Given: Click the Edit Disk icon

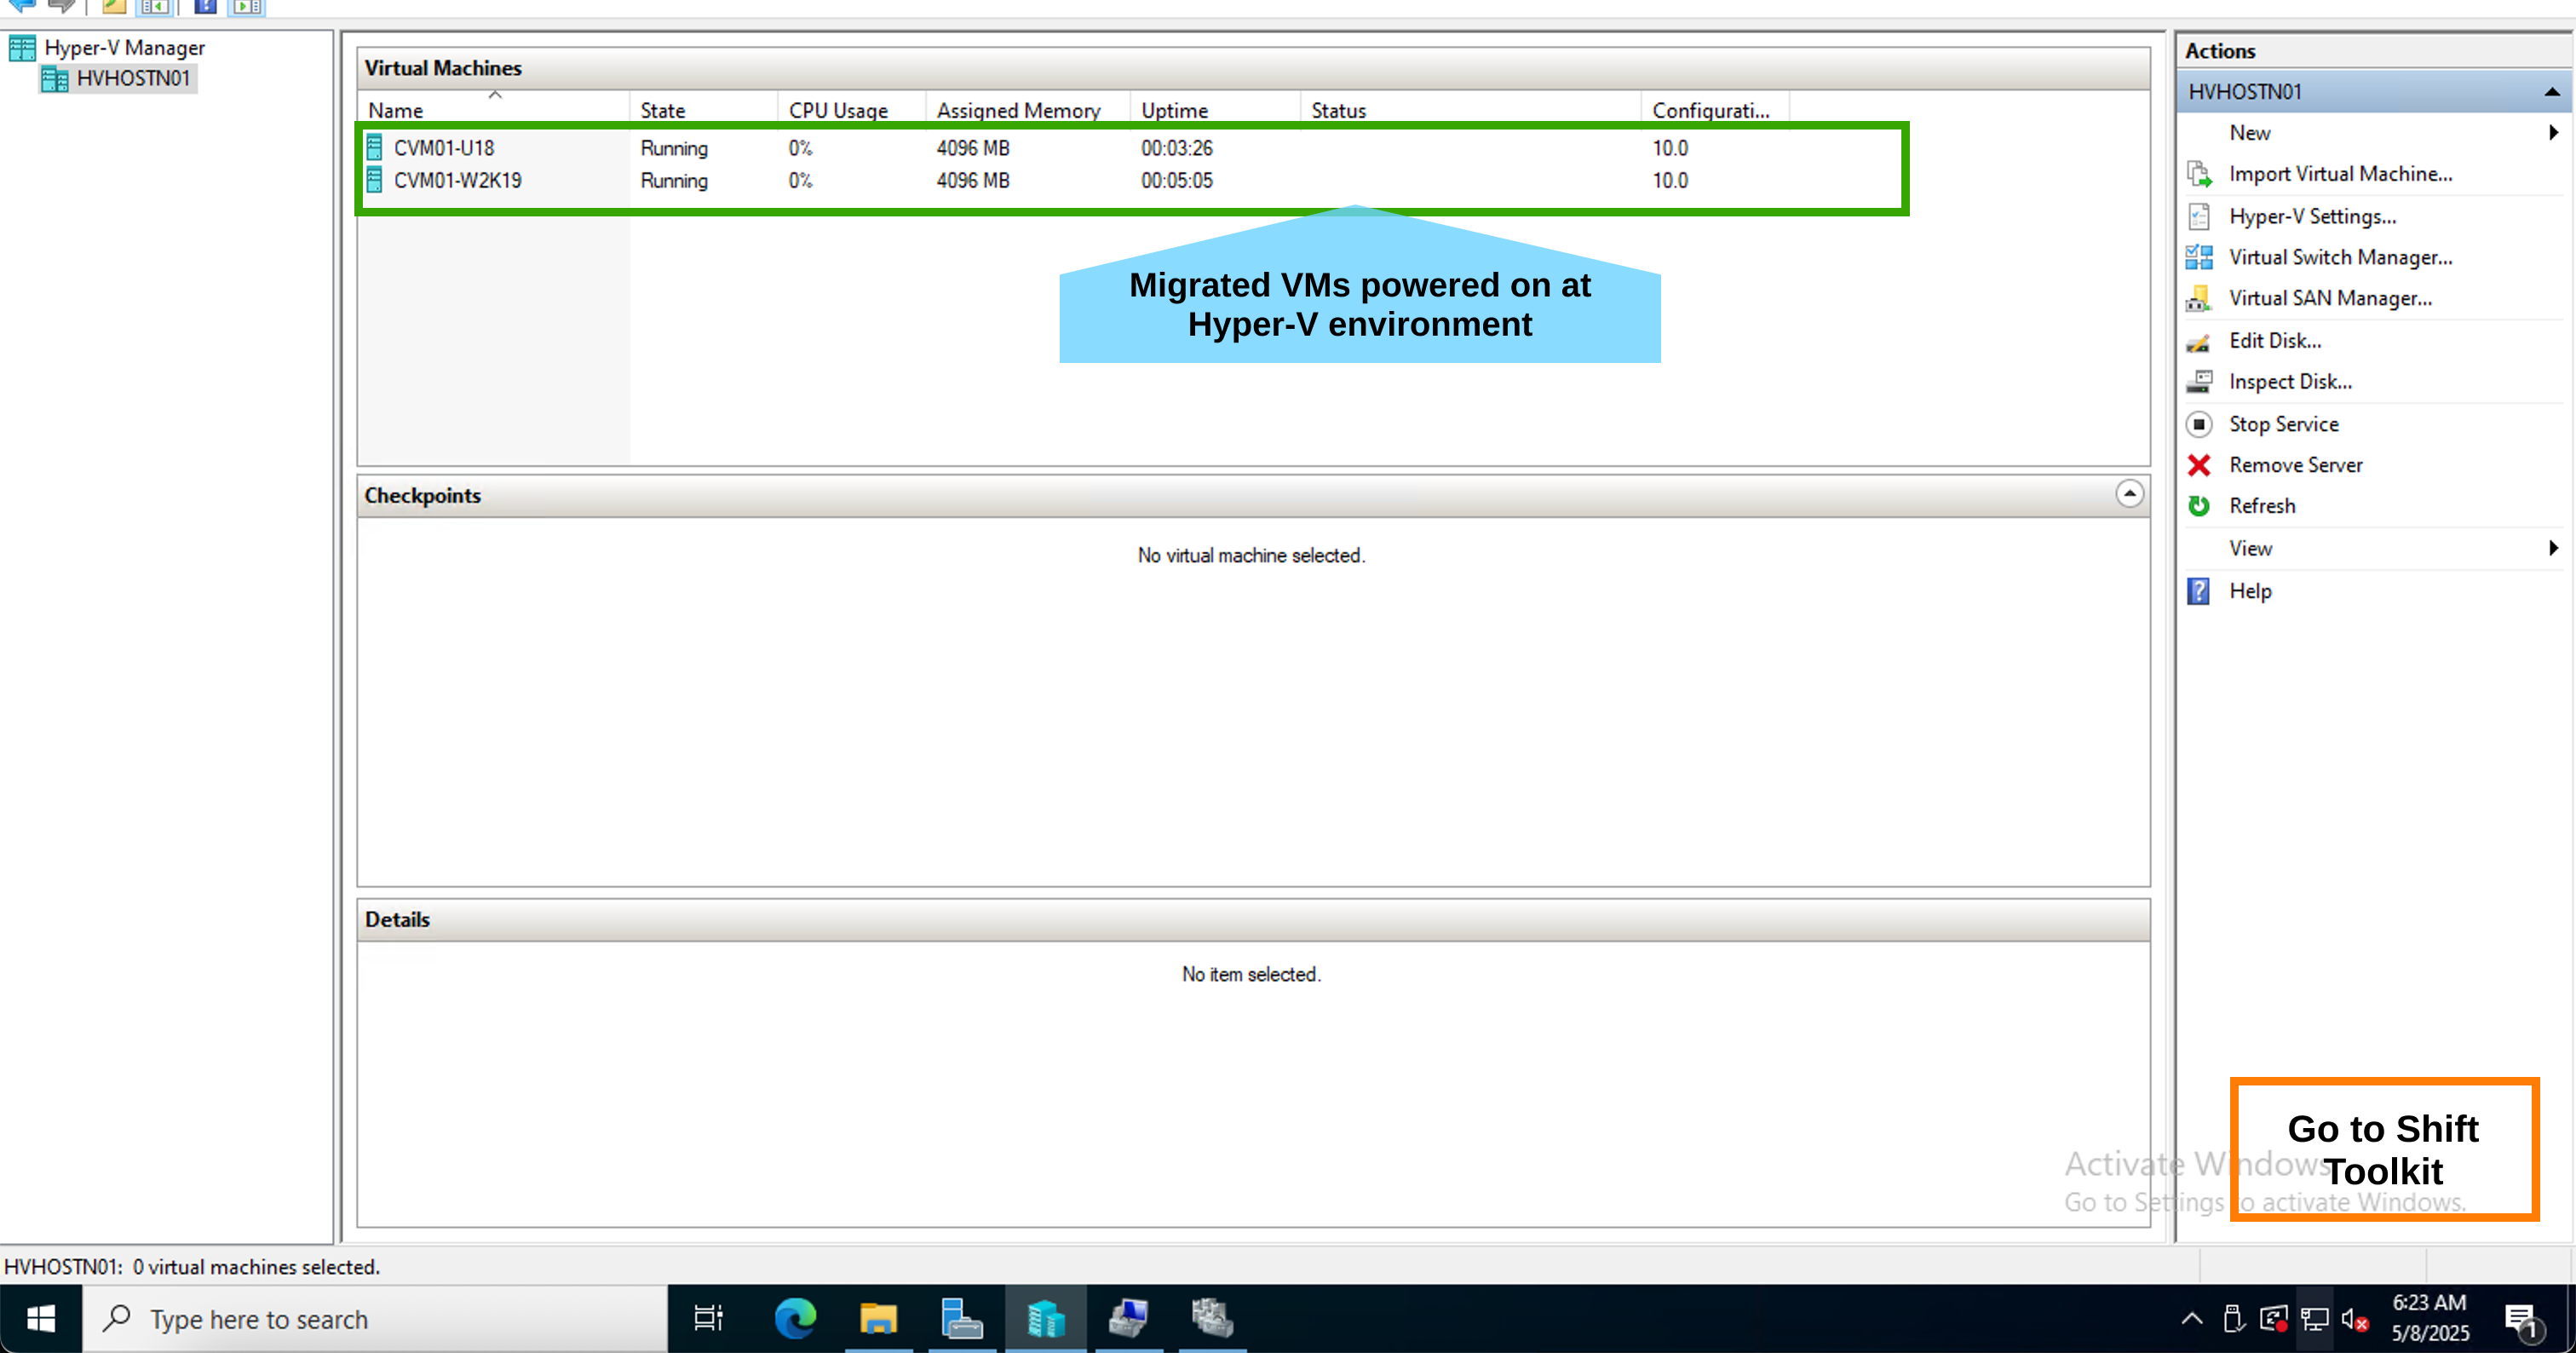Looking at the screenshot, I should coord(2199,342).
